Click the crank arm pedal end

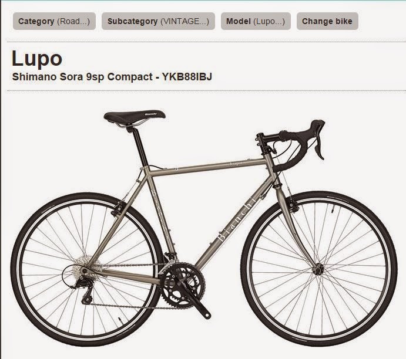206,314
